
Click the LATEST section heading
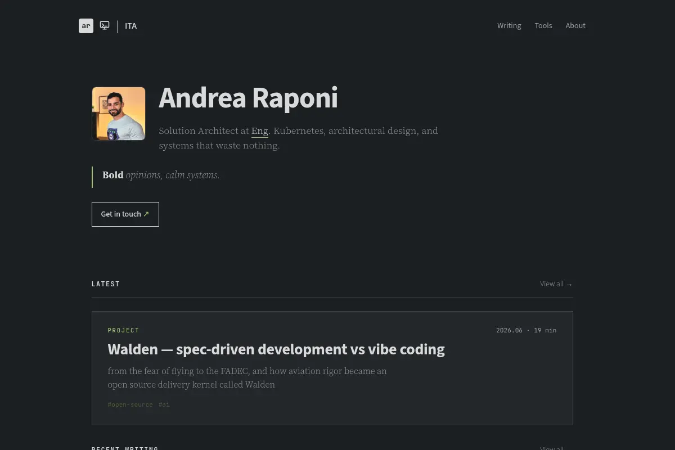106,284
